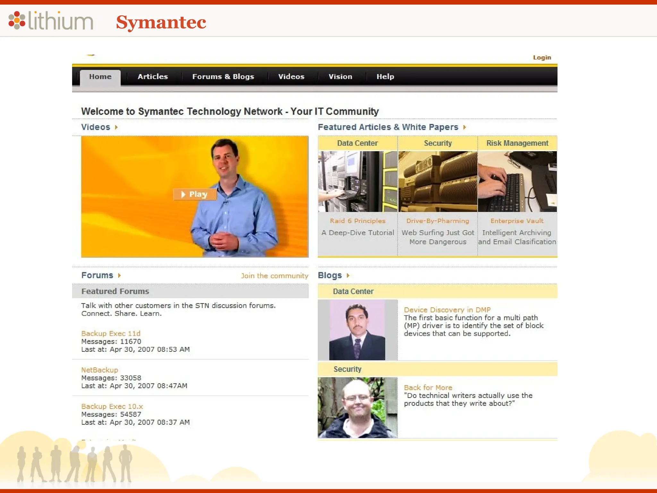This screenshot has width=657, height=493.
Task: Open Forums & Blogs tab
Action: coord(223,77)
